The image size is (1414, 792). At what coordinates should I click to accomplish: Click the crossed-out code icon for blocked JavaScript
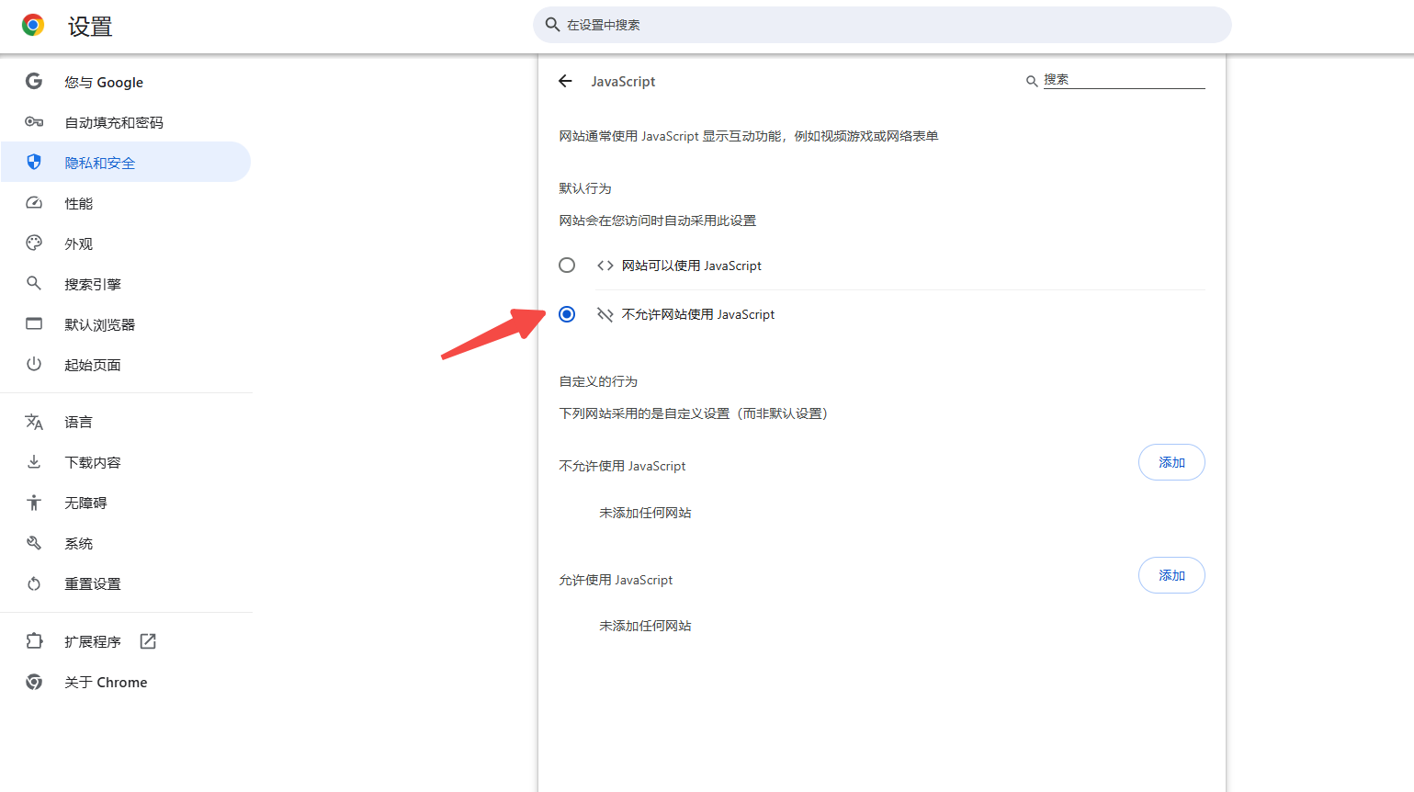605,314
